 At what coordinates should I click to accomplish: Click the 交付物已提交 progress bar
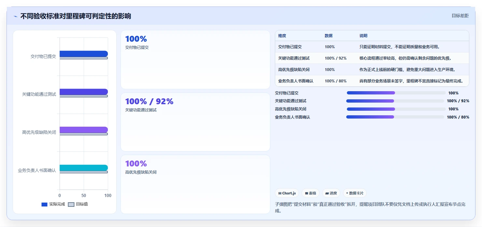click(396, 93)
